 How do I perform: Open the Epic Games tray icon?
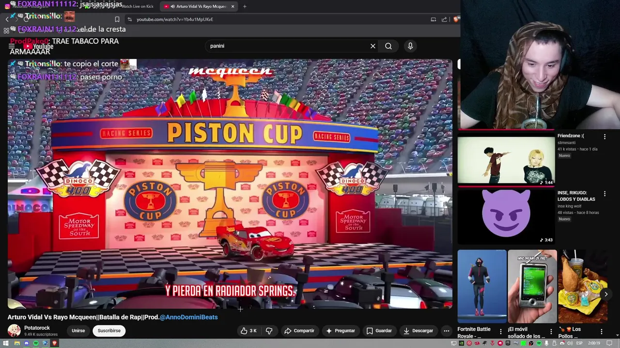tap(508, 343)
